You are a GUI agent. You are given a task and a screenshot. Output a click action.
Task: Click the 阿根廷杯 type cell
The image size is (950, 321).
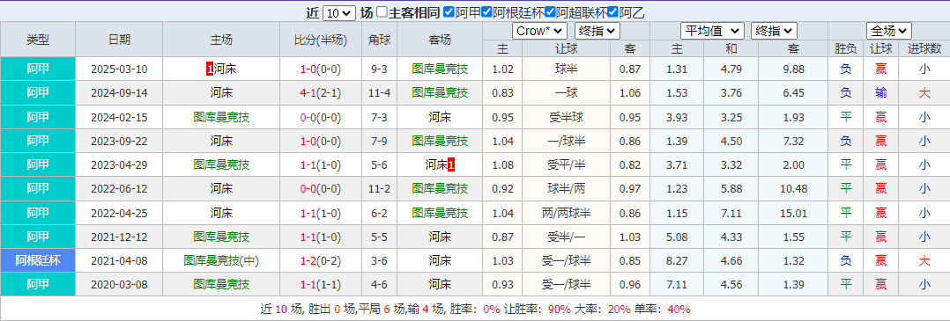click(x=38, y=260)
